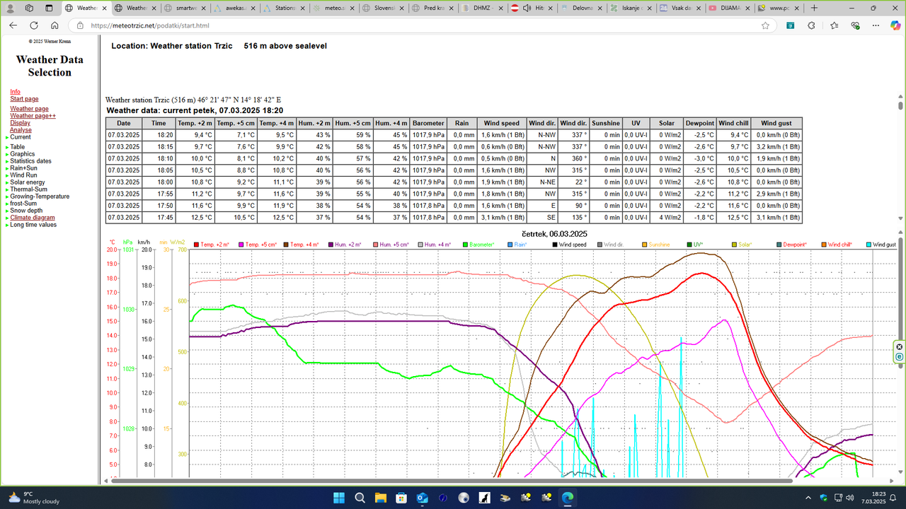
Task: Toggle the Temp. +2 m legend red swatch
Action: (x=196, y=245)
